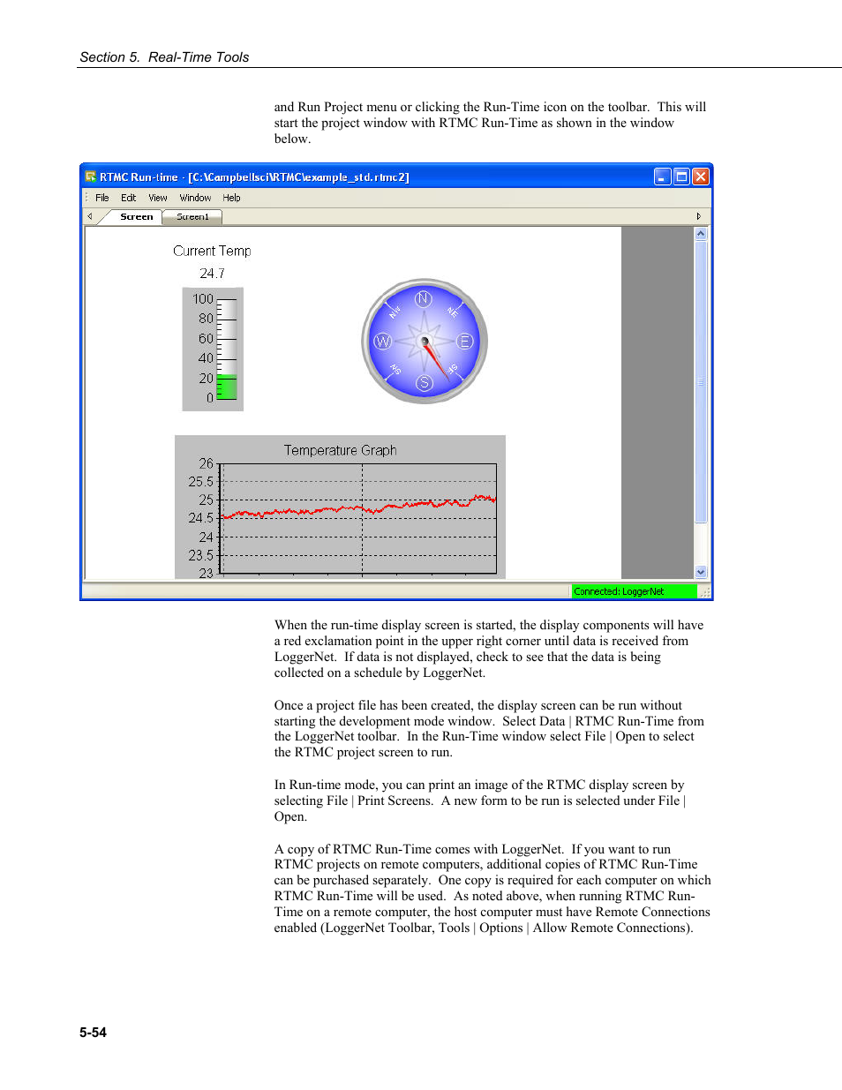Click the vertical scrollbar up arrow
Screen dimensions: 842x1090
pos(701,234)
